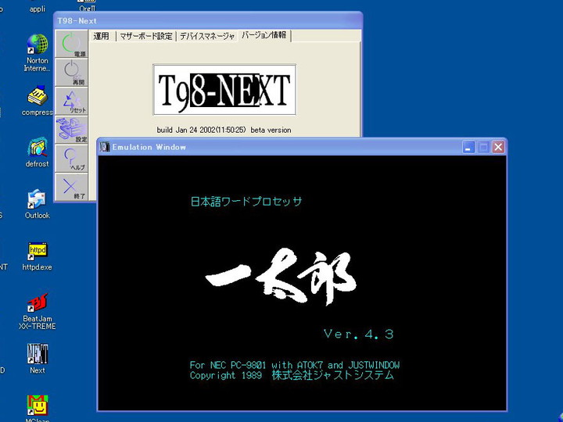563x422 pixels.
Task: Click the 再開 resume button in T98-Next
Action: (71, 73)
